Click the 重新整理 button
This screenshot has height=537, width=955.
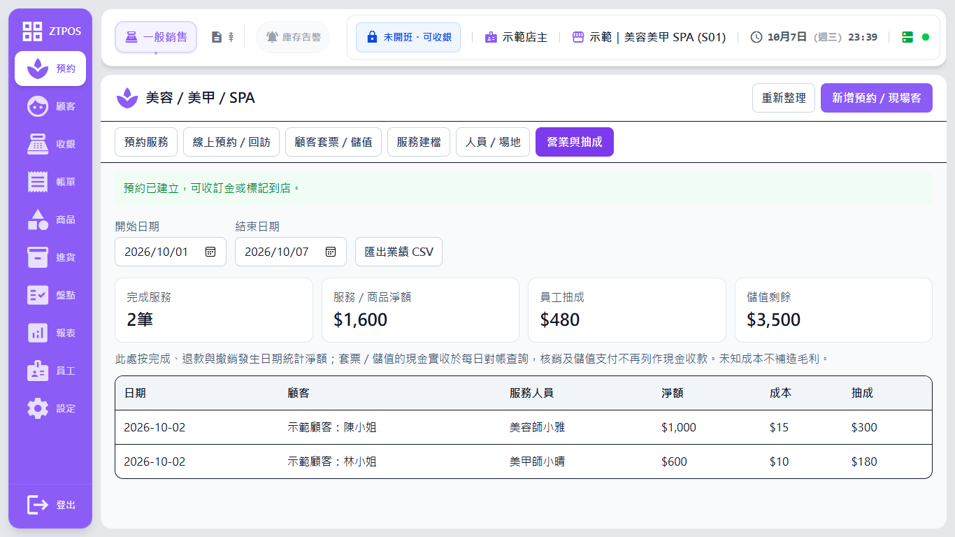784,98
